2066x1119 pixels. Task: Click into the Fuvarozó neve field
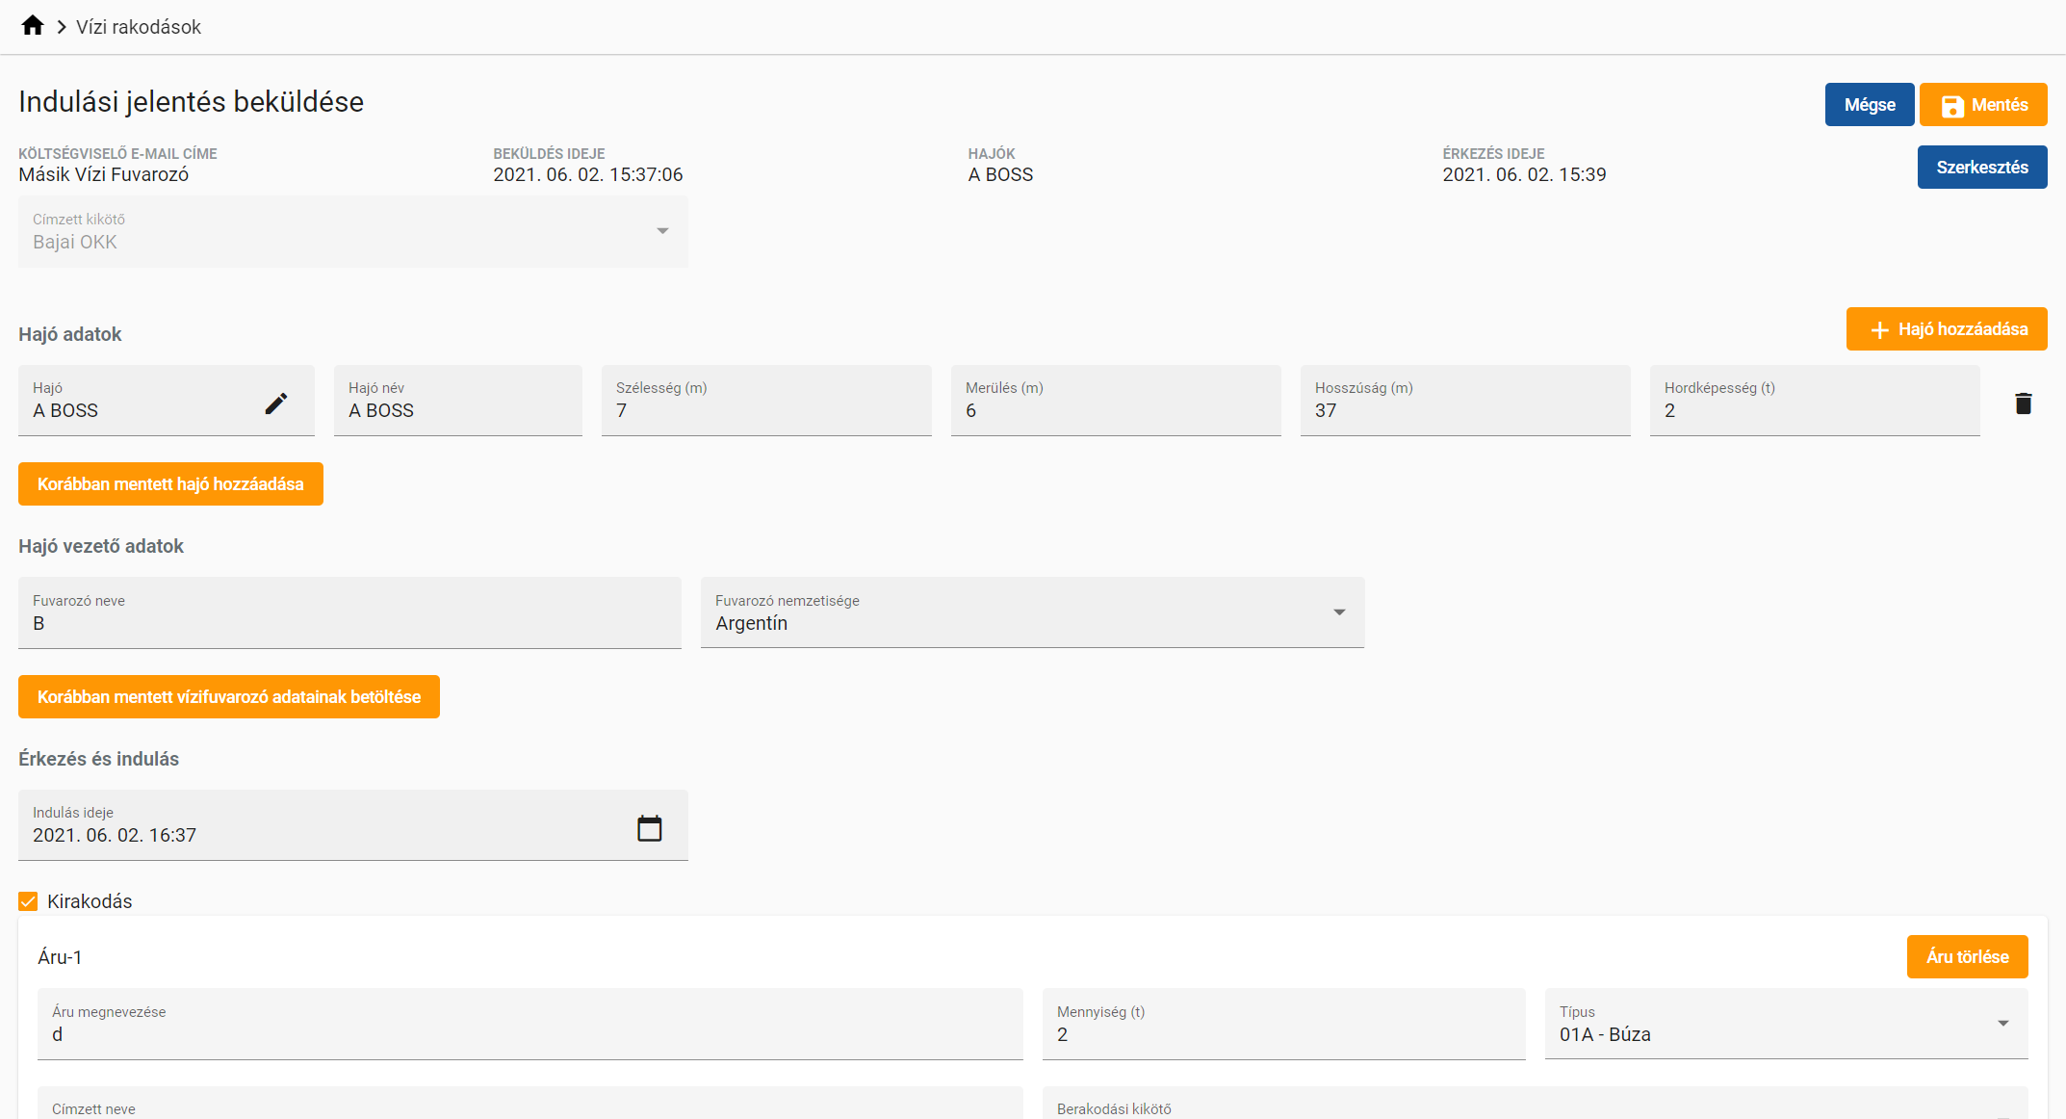349,623
